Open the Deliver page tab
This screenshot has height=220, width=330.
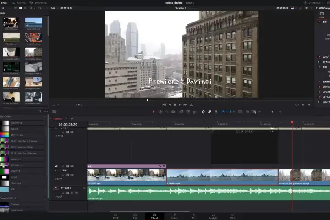coord(233,216)
